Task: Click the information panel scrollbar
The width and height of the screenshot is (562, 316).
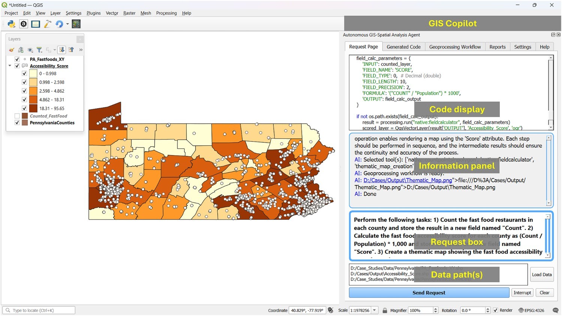Action: coord(549,171)
